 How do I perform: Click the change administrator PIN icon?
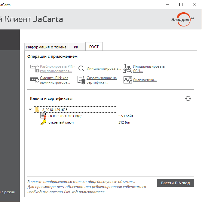coord(35,80)
